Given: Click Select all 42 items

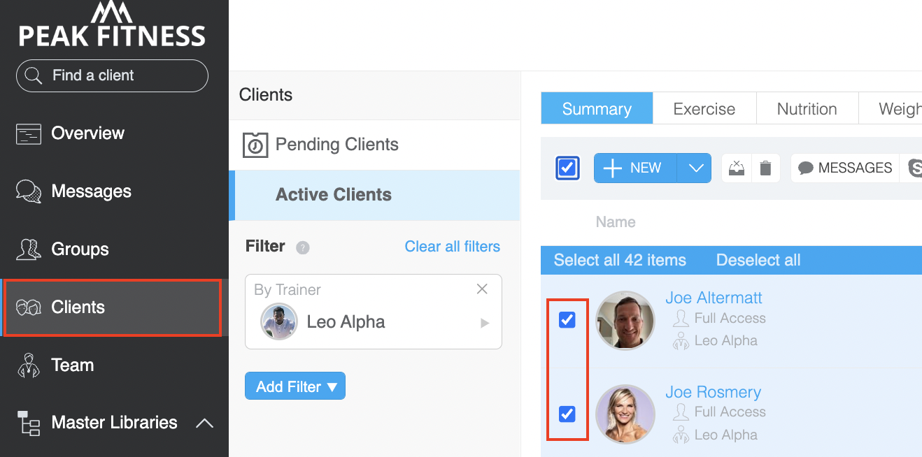Looking at the screenshot, I should click(x=620, y=261).
